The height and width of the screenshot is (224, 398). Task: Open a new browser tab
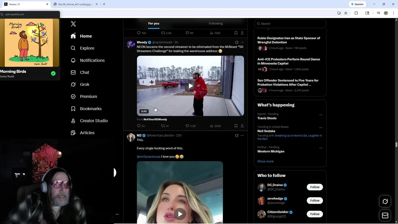click(x=104, y=4)
